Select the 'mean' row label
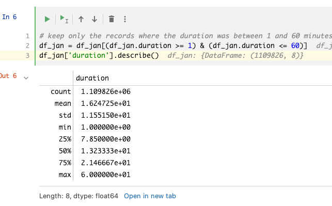This screenshot has width=332, height=206. click(x=62, y=104)
